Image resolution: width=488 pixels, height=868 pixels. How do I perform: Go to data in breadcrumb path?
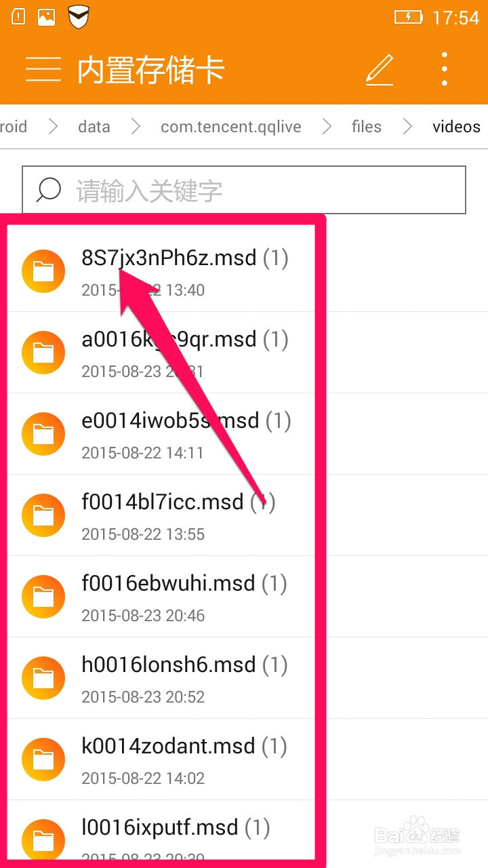tap(94, 127)
